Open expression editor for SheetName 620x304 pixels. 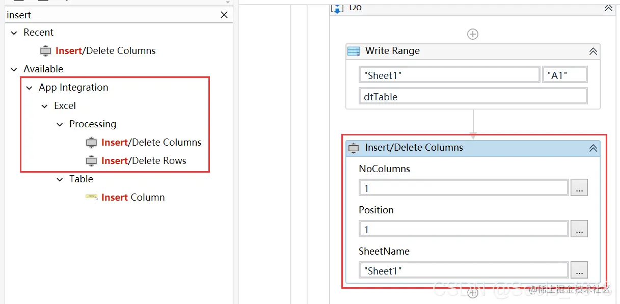tap(579, 270)
